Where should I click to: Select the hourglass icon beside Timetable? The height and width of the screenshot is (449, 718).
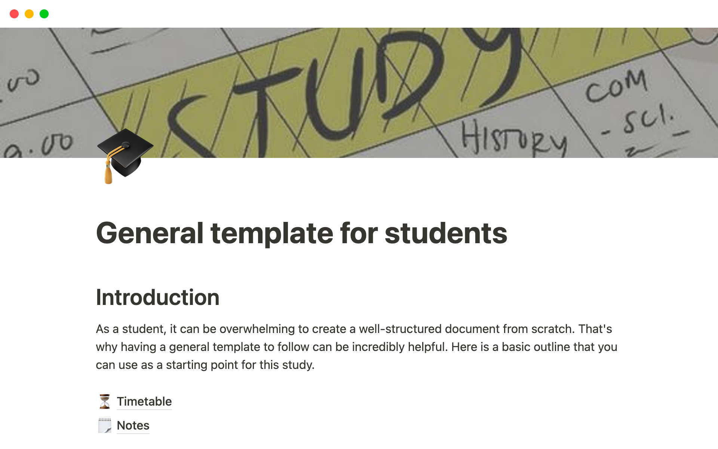[105, 401]
